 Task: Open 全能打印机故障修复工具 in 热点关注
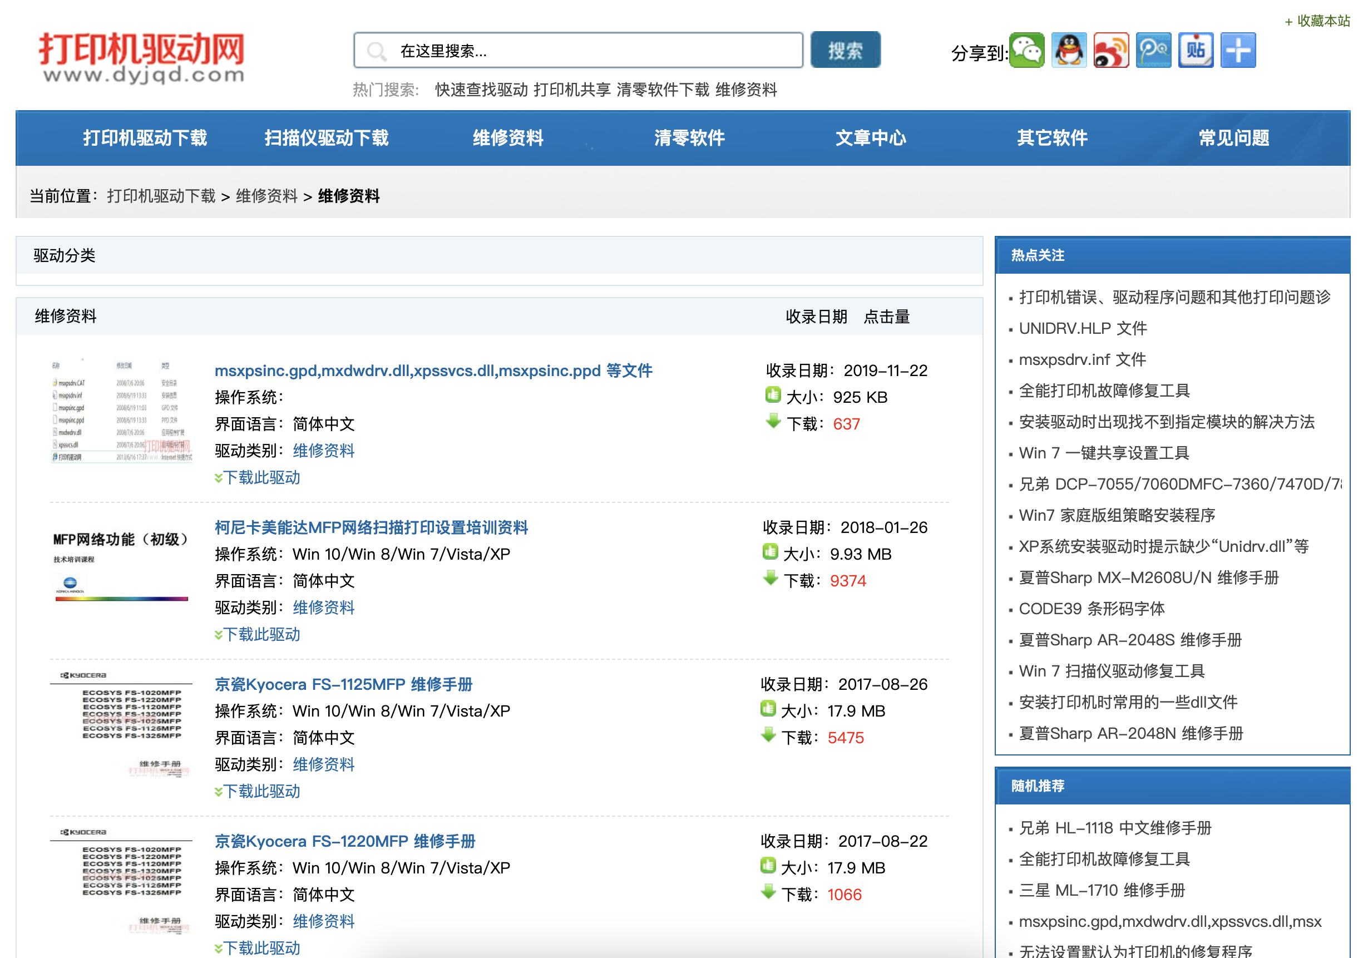1104,391
